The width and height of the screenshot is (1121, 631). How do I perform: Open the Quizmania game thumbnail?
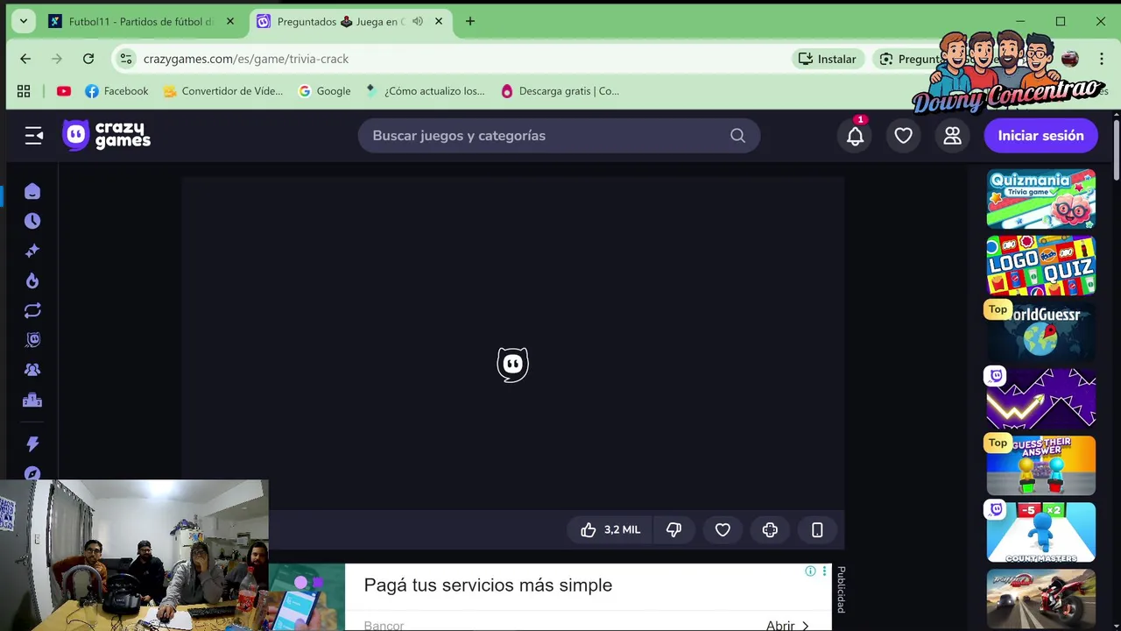click(x=1041, y=199)
